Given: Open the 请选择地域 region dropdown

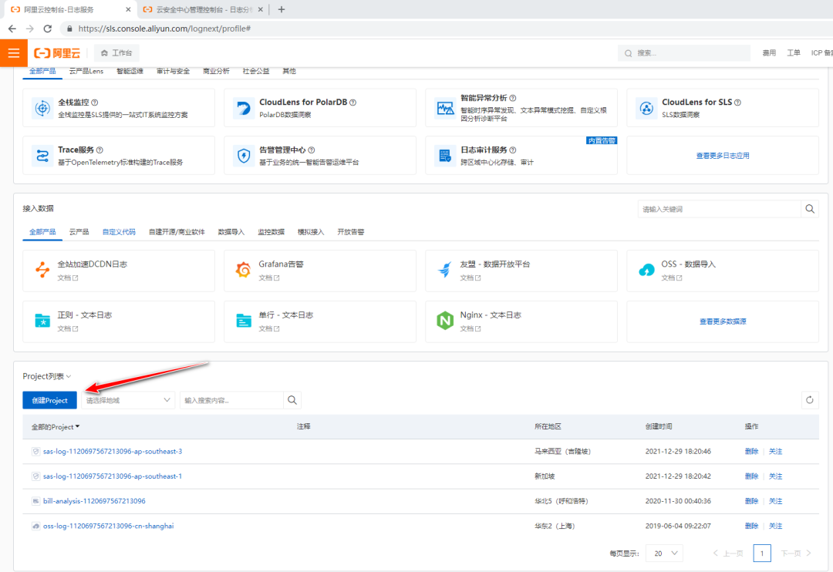Looking at the screenshot, I should (x=128, y=400).
